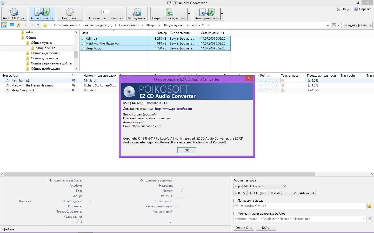This screenshot has width=374, height=233.
Task: Expand Сохранить метаданные dropdown arrow
Action: (x=189, y=14)
